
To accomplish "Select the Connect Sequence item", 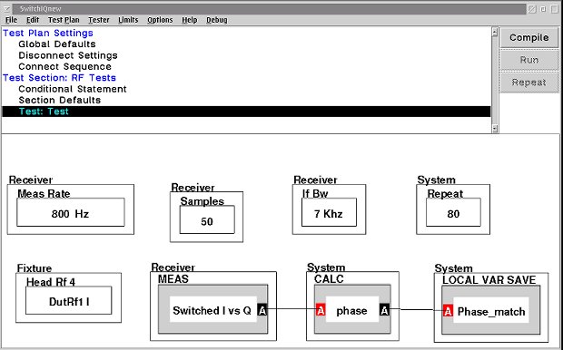I will coord(65,67).
